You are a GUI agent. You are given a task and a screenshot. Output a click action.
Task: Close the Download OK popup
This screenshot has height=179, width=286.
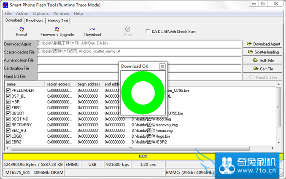pos(162,67)
